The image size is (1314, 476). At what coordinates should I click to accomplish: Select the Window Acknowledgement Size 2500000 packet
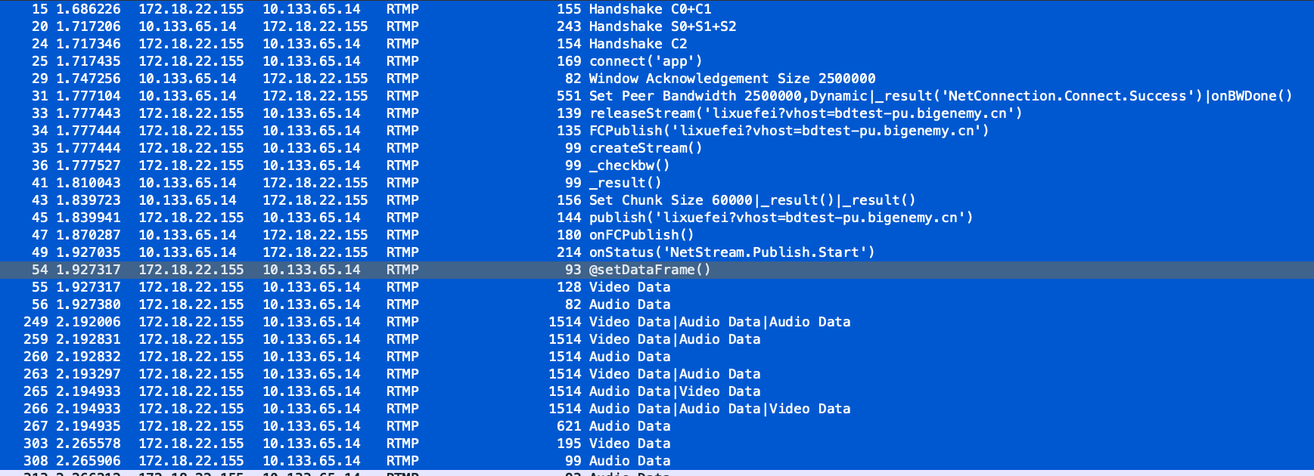732,79
